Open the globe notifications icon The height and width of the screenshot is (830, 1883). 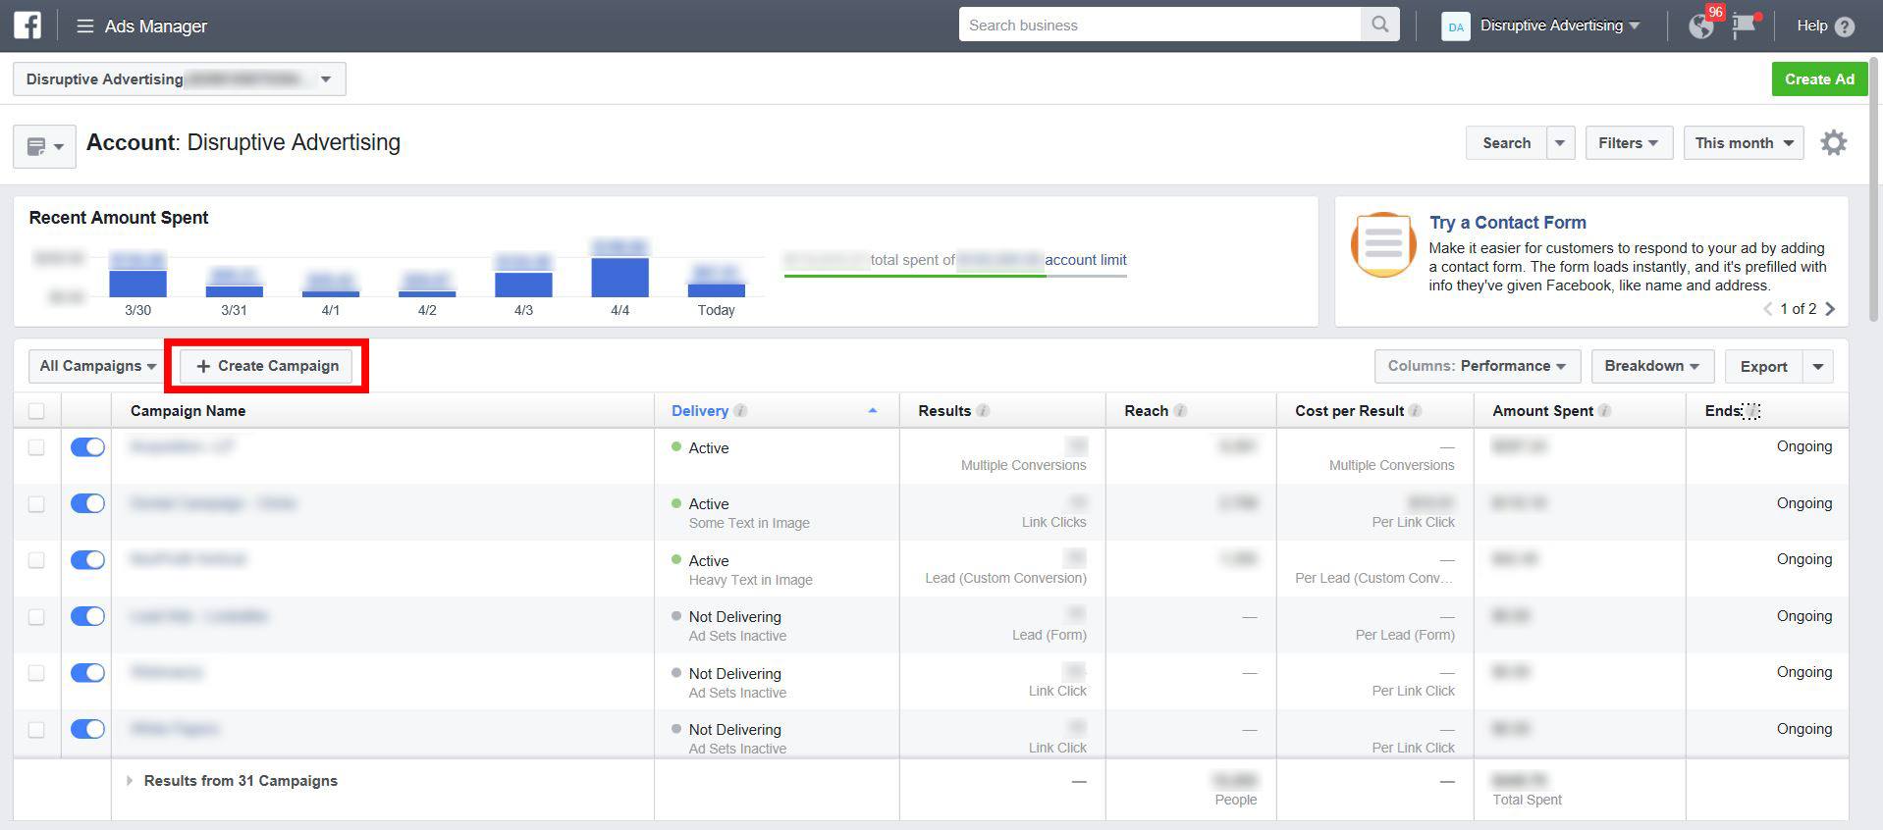pos(1701,26)
